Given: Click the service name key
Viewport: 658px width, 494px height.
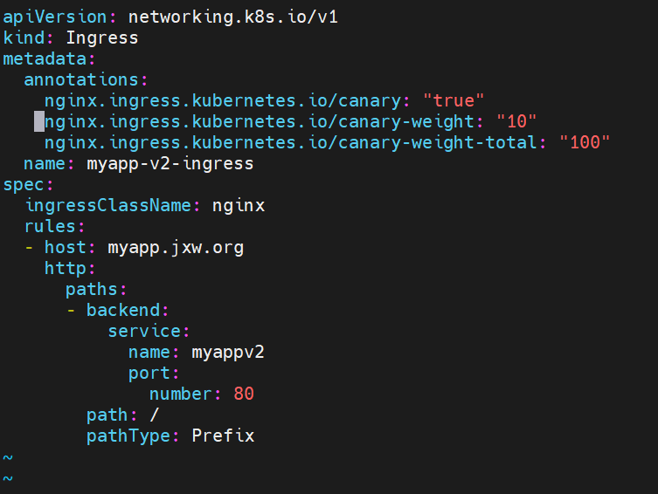Looking at the screenshot, I should click(149, 353).
